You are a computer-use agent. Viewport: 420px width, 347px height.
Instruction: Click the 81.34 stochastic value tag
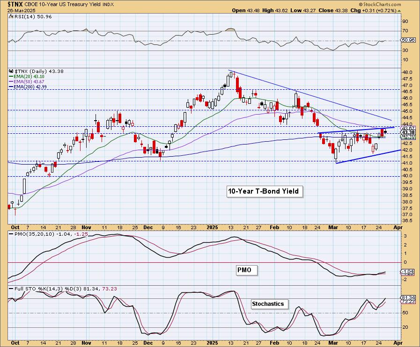(x=408, y=298)
